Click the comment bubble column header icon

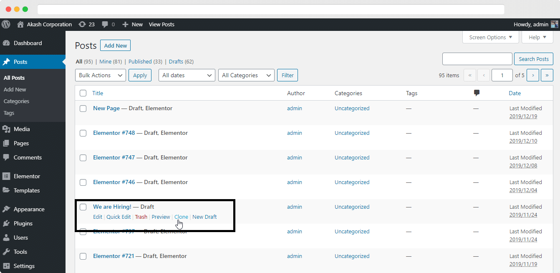tap(477, 93)
